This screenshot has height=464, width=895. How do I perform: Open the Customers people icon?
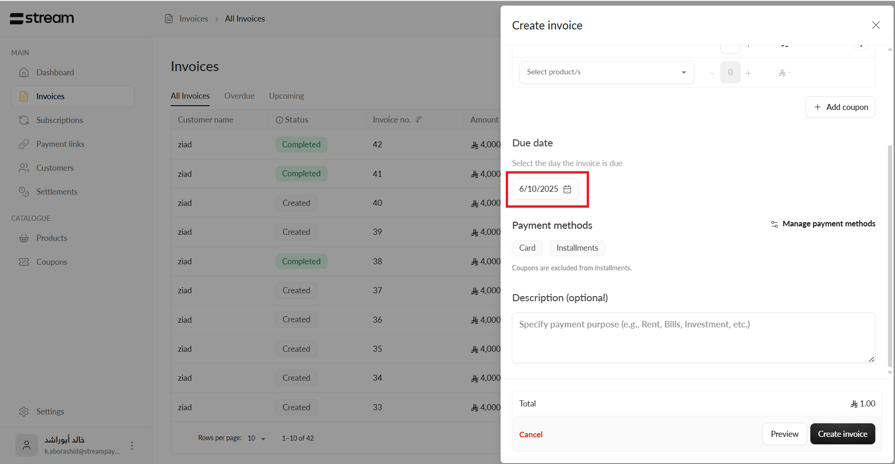pyautogui.click(x=24, y=168)
